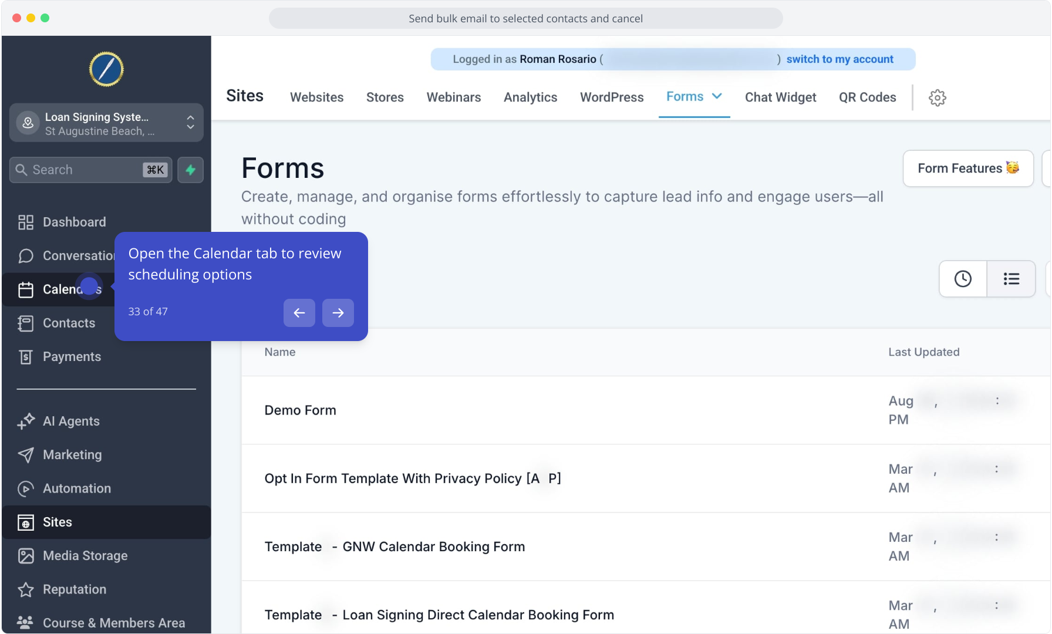Advance to next tour step arrow
This screenshot has width=1052, height=634.
338,313
